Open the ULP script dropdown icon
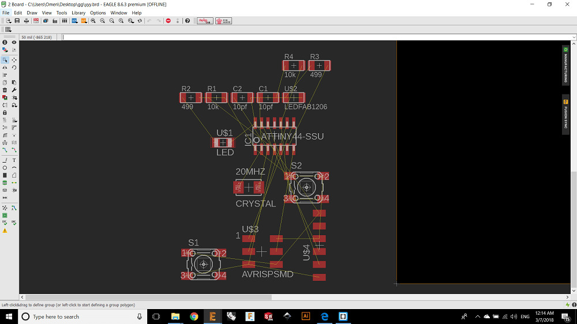Viewport: 577px width, 324px height. pos(84,21)
